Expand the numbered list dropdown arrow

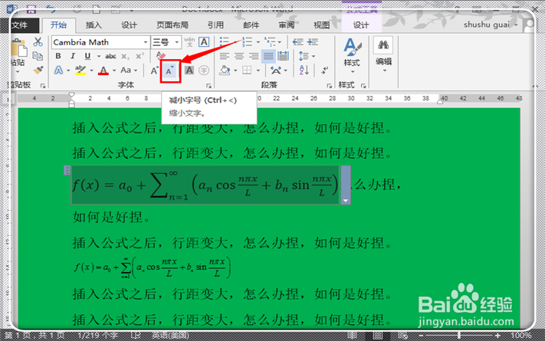[258, 42]
